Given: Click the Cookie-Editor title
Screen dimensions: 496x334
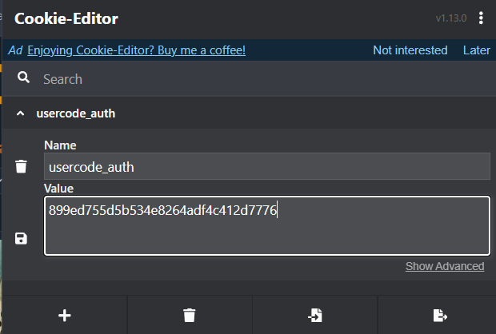Looking at the screenshot, I should (66, 18).
